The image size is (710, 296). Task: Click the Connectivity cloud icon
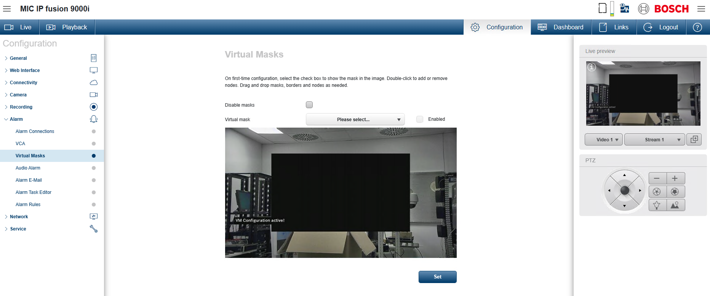(x=94, y=82)
